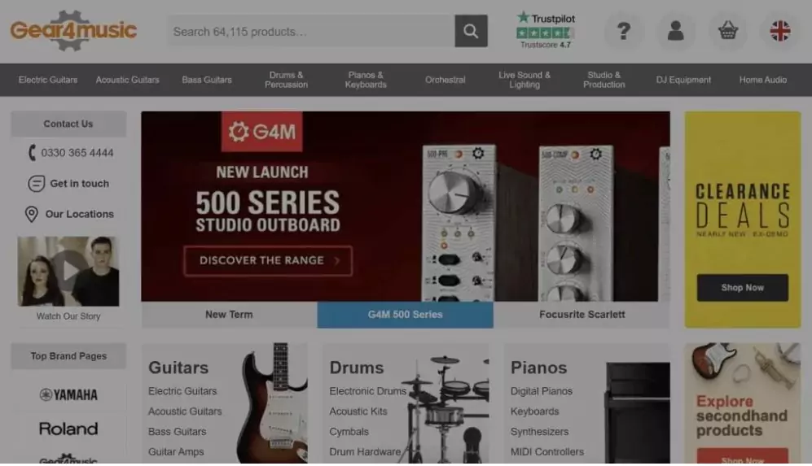Click the product search input field
Image resolution: width=812 pixels, height=466 pixels.
(311, 32)
